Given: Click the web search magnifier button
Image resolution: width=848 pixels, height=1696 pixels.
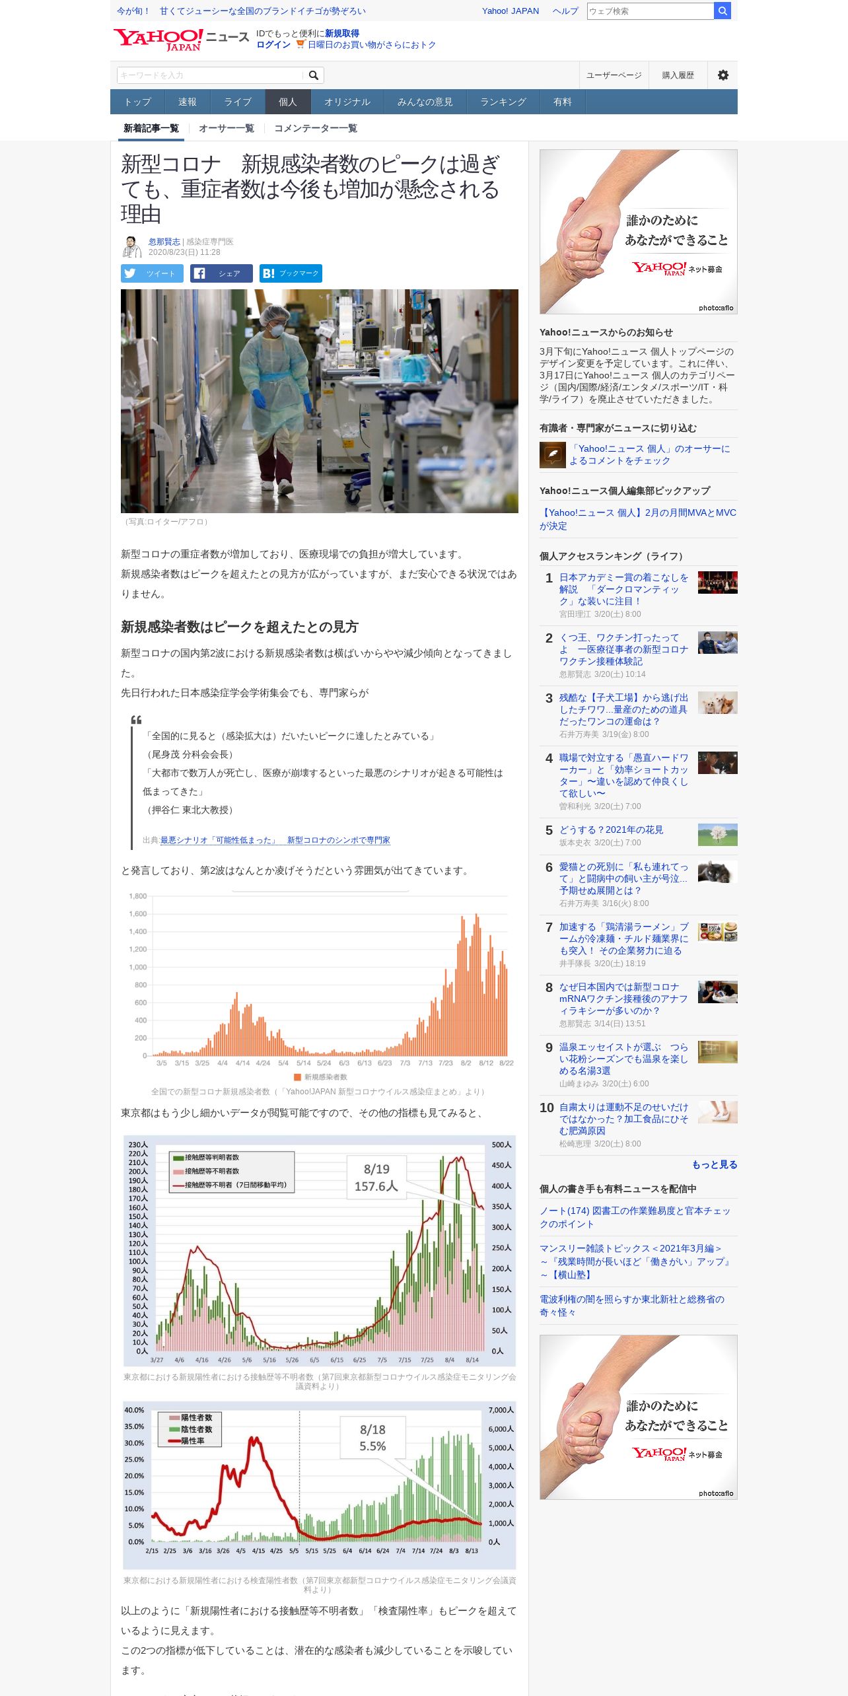Looking at the screenshot, I should pos(723,11).
